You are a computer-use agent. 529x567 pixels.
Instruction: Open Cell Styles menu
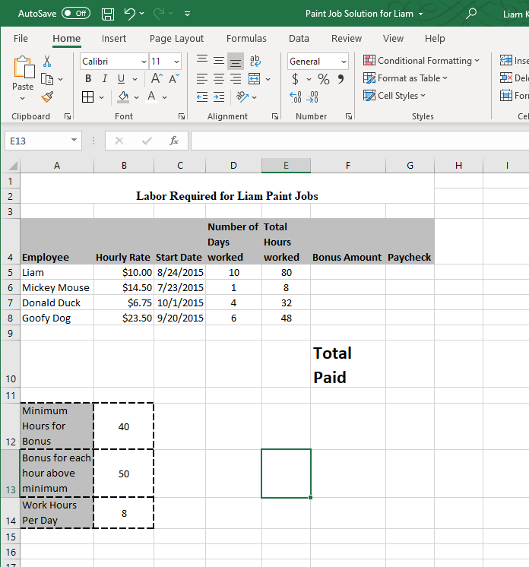coord(394,96)
